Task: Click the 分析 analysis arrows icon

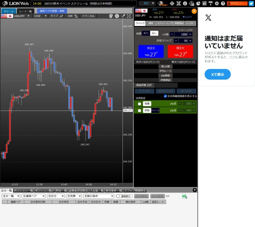Action: click(x=76, y=16)
